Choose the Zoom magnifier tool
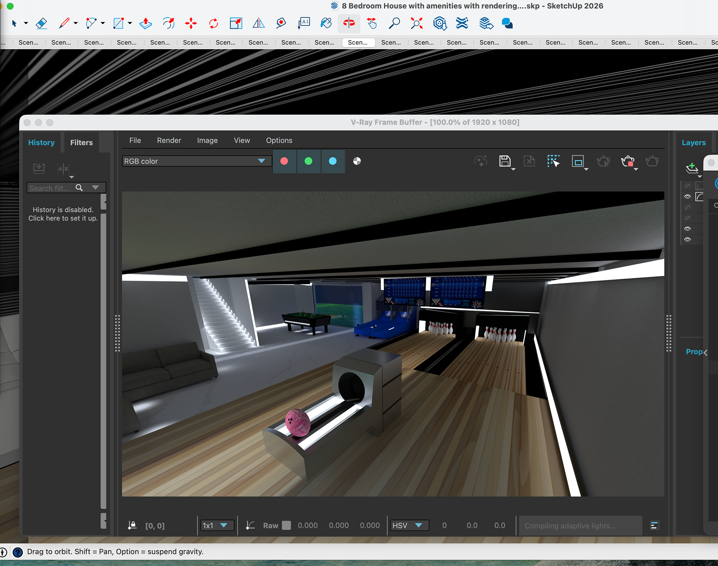This screenshot has width=718, height=566. click(x=394, y=24)
